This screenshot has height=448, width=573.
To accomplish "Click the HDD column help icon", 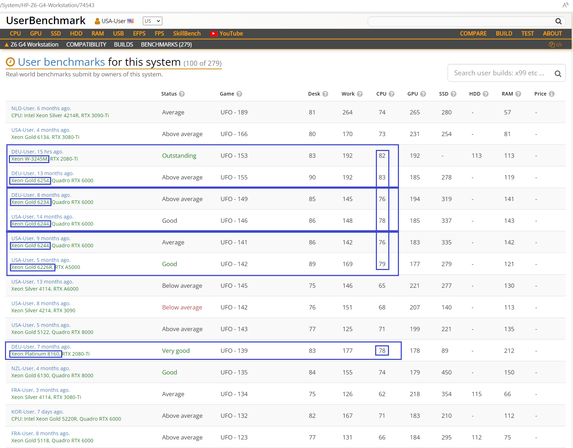I will [x=486, y=94].
